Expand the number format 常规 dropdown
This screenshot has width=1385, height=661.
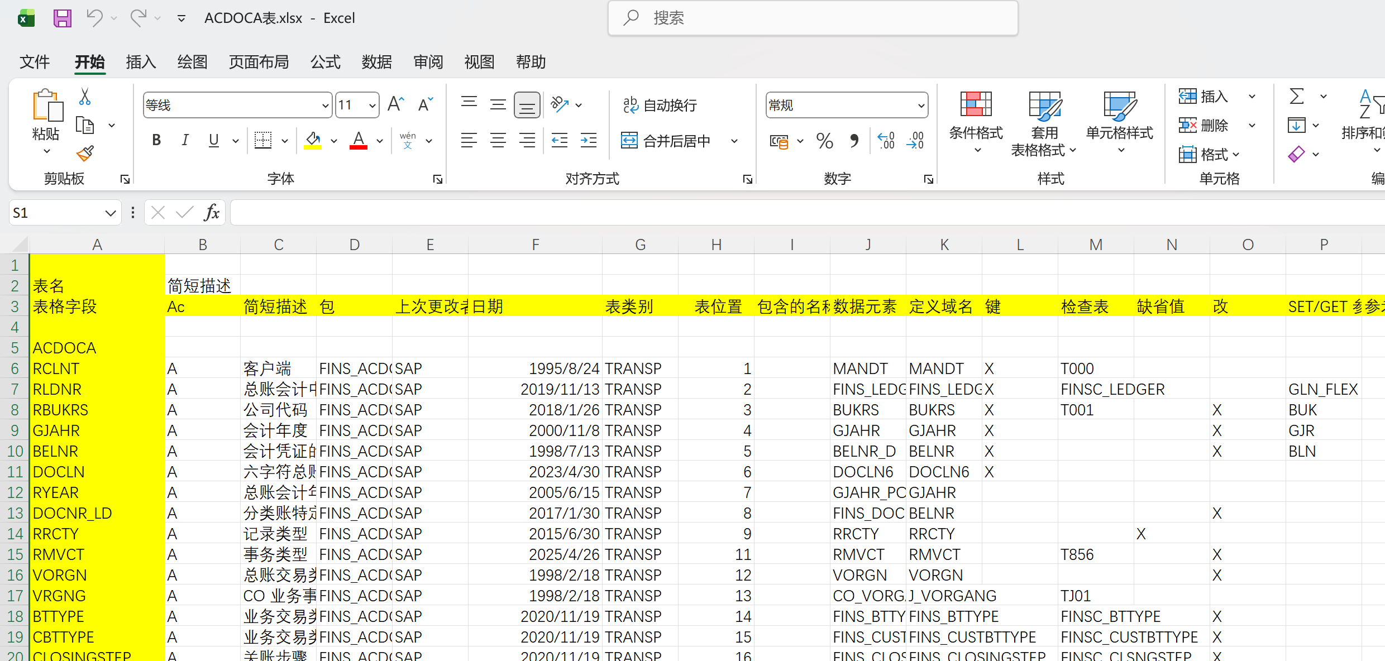click(920, 106)
